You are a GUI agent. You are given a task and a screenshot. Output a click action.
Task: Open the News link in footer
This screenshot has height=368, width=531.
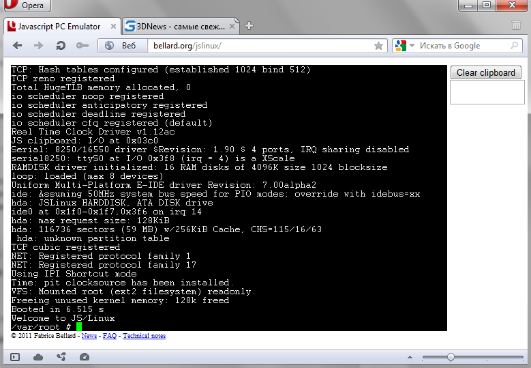89,336
